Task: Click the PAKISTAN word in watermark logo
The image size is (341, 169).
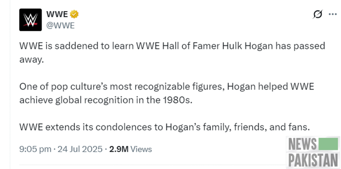Action: tap(313, 160)
